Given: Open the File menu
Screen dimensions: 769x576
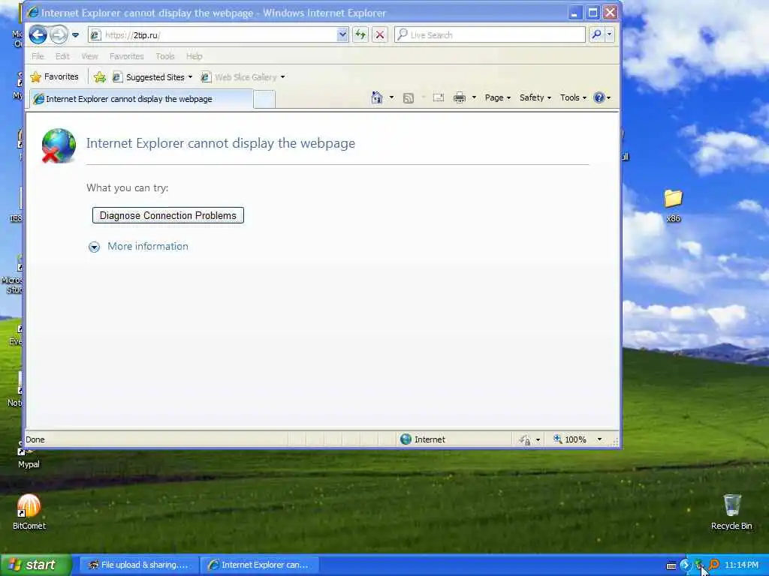Looking at the screenshot, I should click(38, 56).
